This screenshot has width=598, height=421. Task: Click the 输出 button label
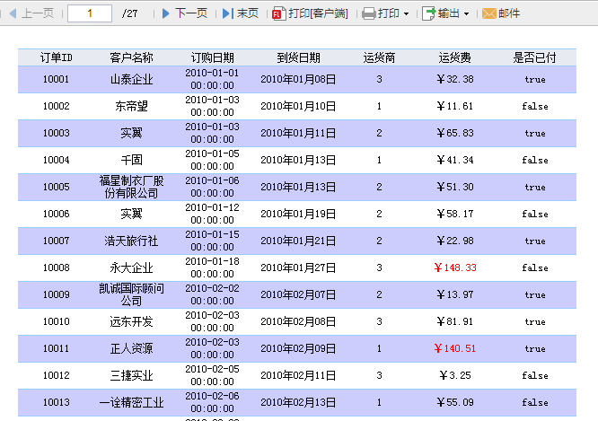click(x=449, y=13)
